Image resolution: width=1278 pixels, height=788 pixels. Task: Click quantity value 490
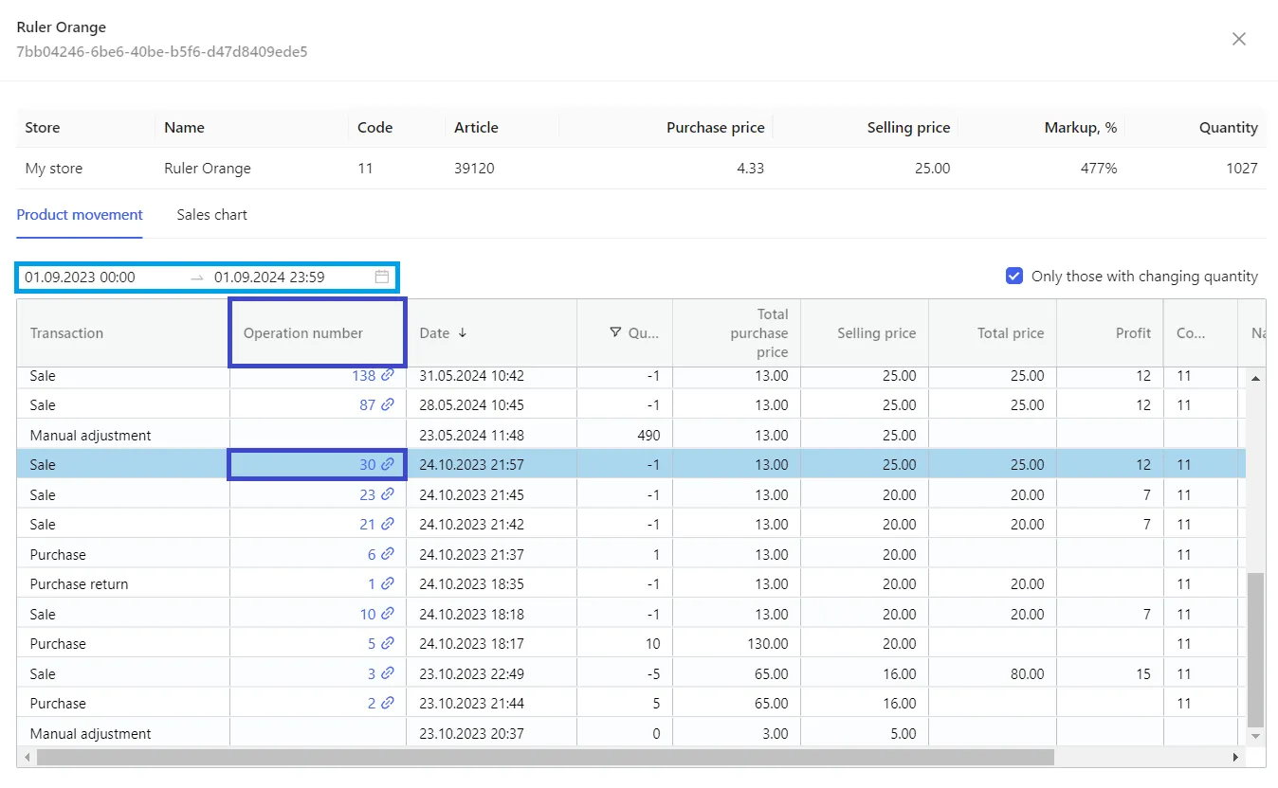click(648, 436)
